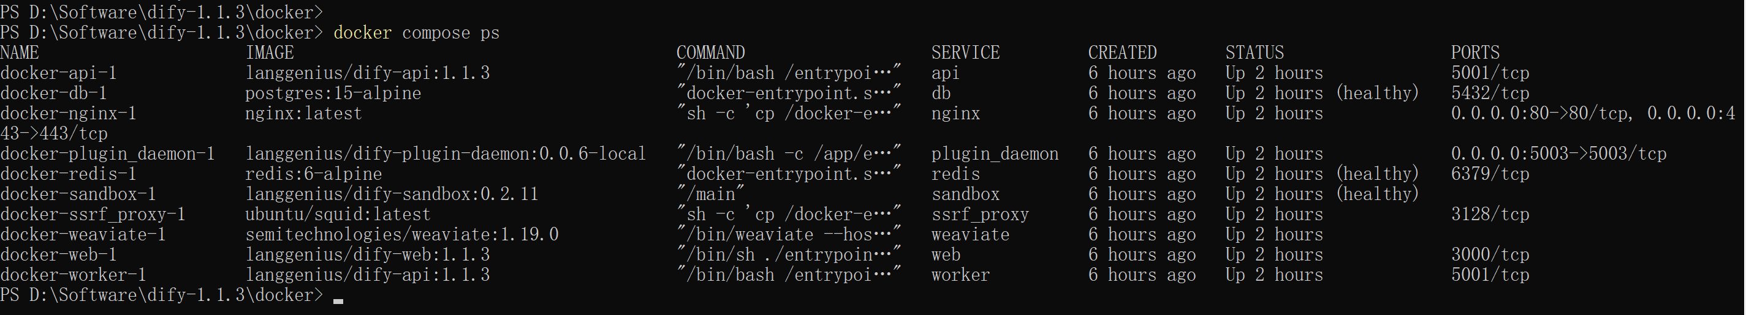Click the docker-worker-1 container name
This screenshot has width=1746, height=315.
click(73, 275)
